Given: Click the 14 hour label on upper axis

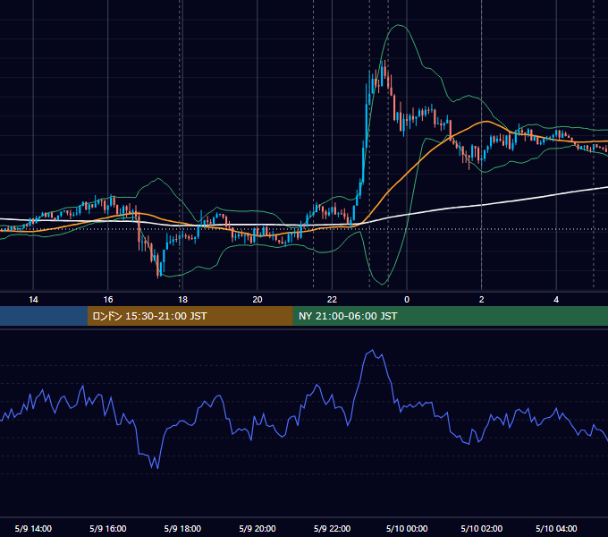Looking at the screenshot, I should coord(33,300).
